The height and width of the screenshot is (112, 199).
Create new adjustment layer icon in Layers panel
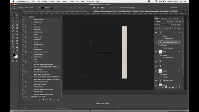click(x=169, y=87)
